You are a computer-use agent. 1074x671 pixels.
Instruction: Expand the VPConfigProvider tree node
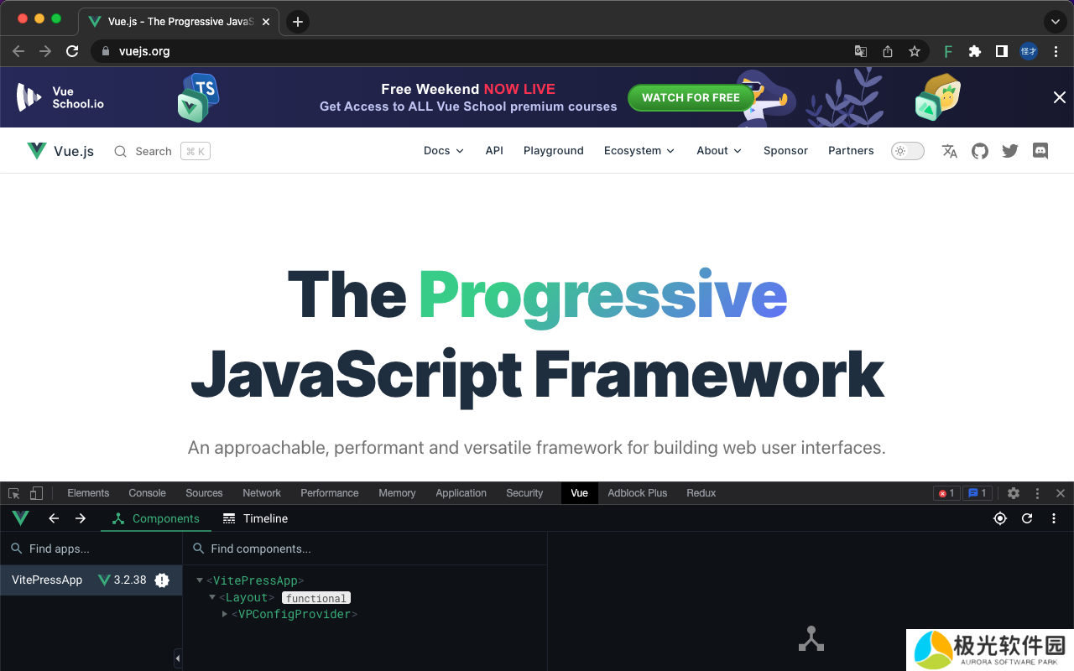click(225, 614)
